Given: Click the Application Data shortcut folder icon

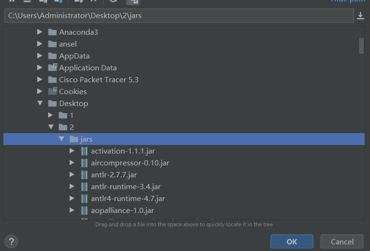Looking at the screenshot, I should [x=52, y=68].
